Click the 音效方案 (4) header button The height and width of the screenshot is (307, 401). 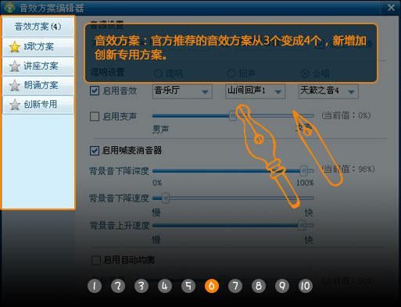(x=38, y=27)
